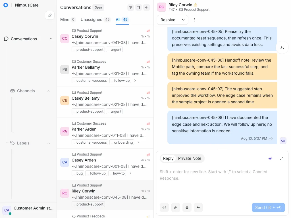Click the RC avatar in conversation header
Image resolution: width=291 pixels, height=218 pixels.
pos(161,7)
